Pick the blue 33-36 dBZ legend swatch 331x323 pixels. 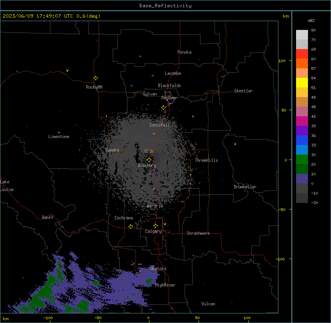[302, 140]
